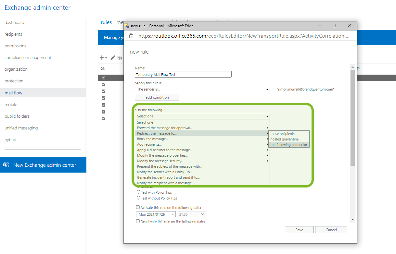Choose Generate incident report and send it to

[202, 177]
